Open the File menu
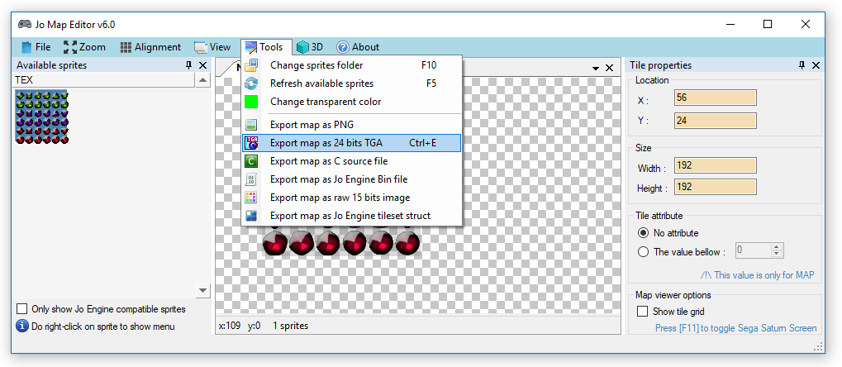Screen dimensions: 842x367 point(36,47)
